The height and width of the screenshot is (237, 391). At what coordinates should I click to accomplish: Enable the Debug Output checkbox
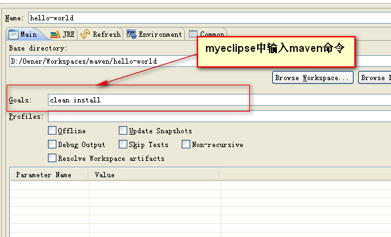[x=52, y=144]
